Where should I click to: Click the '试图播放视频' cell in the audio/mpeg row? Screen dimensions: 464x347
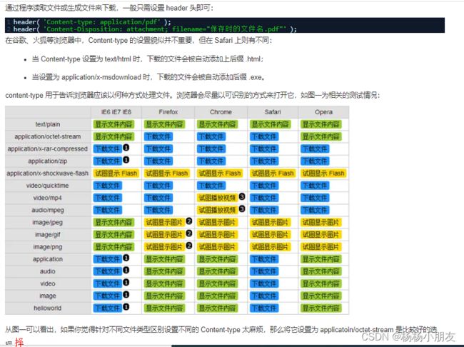pyautogui.click(x=217, y=210)
